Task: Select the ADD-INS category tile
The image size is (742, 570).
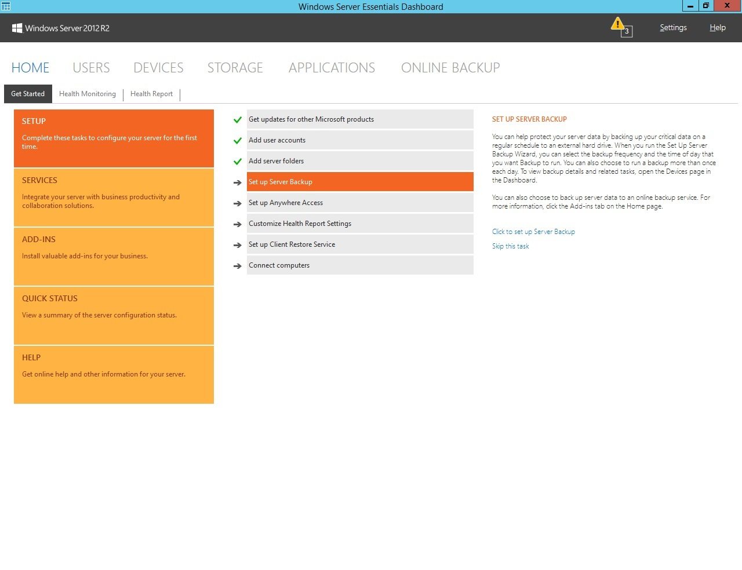Action: (114, 257)
